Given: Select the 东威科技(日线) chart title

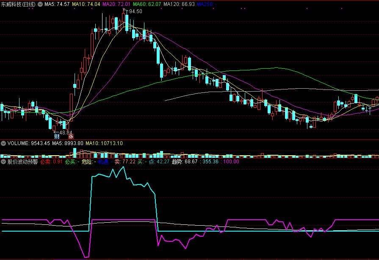Looking at the screenshot, I should [x=18, y=4].
